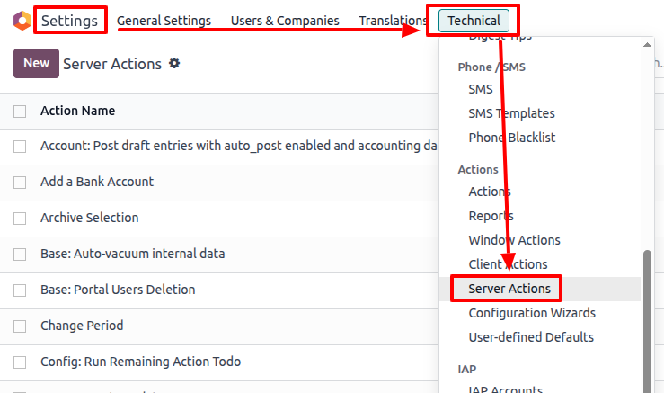Click the Settings app title
664x393 pixels.
click(69, 21)
